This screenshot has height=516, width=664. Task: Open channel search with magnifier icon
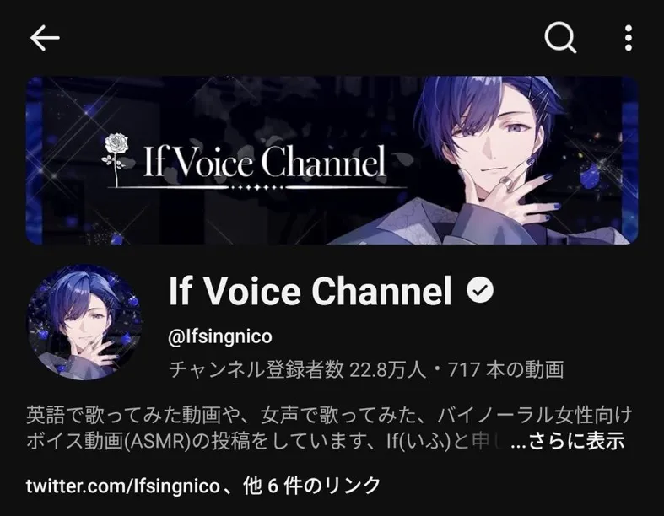(x=560, y=38)
